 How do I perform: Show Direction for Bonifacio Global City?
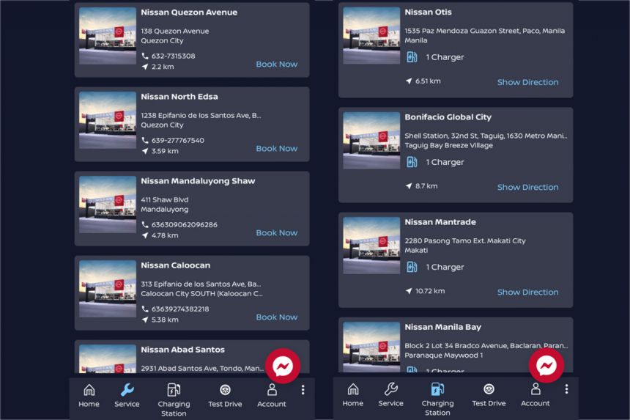tap(528, 188)
